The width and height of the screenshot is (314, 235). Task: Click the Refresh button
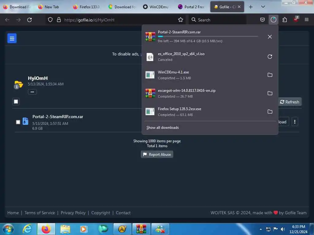pyautogui.click(x=289, y=102)
